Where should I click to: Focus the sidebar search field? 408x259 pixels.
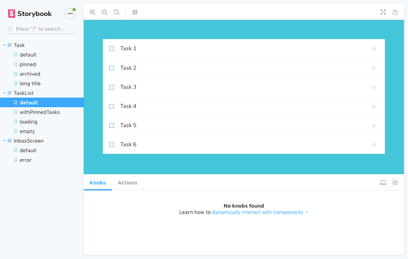coord(41,29)
